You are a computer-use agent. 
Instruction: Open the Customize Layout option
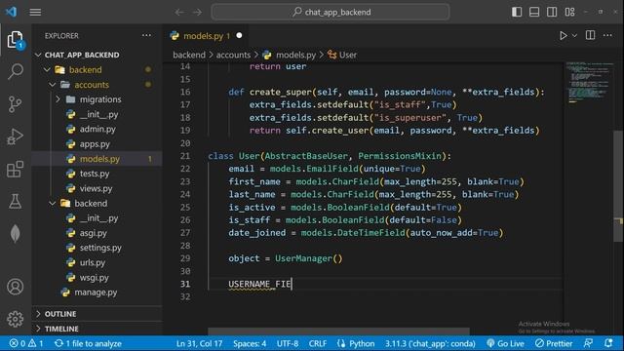(x=569, y=12)
